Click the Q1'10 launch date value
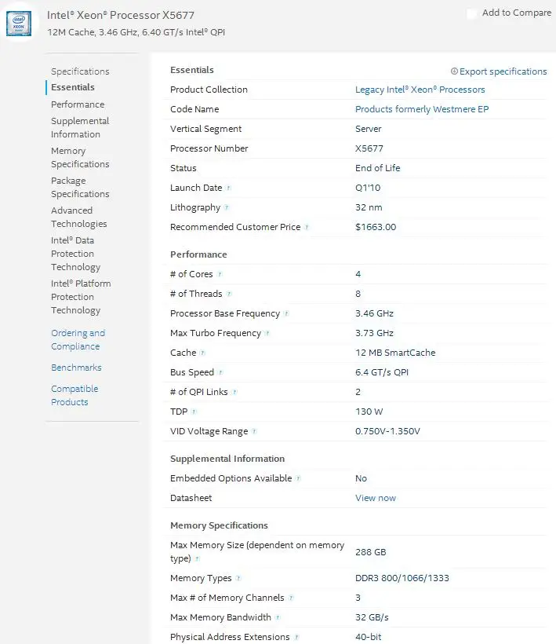The image size is (556, 644). [368, 188]
